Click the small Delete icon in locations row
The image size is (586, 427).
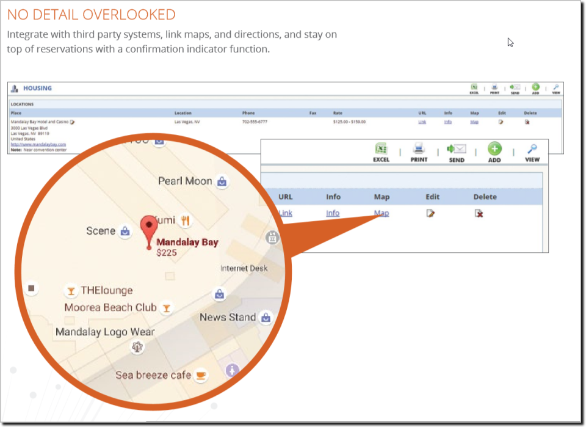[527, 122]
